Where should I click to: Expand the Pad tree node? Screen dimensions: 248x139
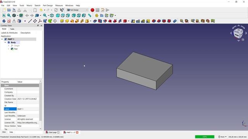click(9, 49)
